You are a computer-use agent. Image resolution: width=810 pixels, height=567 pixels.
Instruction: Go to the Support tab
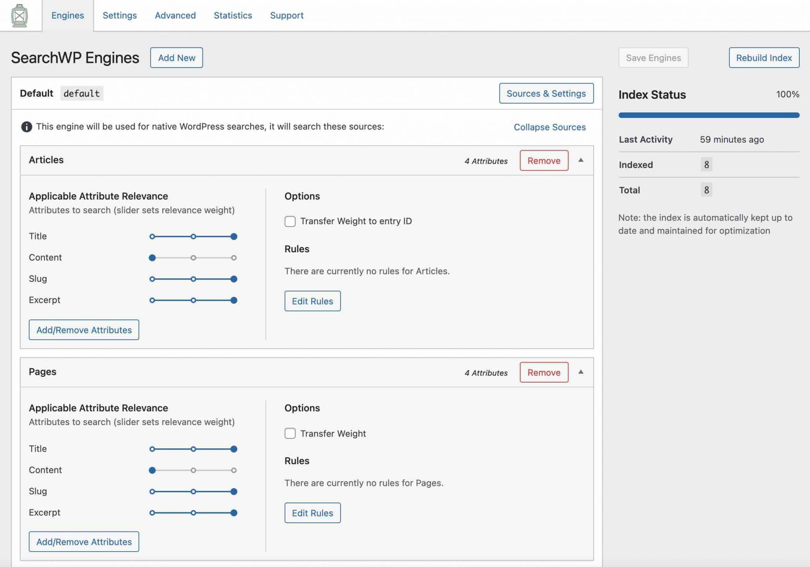pyautogui.click(x=287, y=15)
